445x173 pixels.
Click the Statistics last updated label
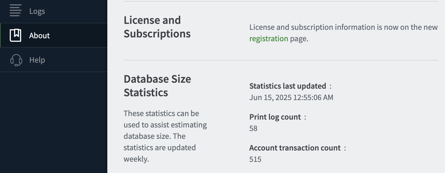pyautogui.click(x=288, y=86)
